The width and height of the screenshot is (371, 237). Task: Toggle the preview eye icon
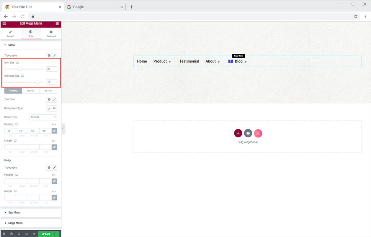34,234
